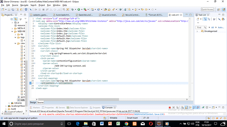This screenshot has width=227, height=127.
Task: Toggle Scheduled view in Task List
Action: click(x=209, y=19)
